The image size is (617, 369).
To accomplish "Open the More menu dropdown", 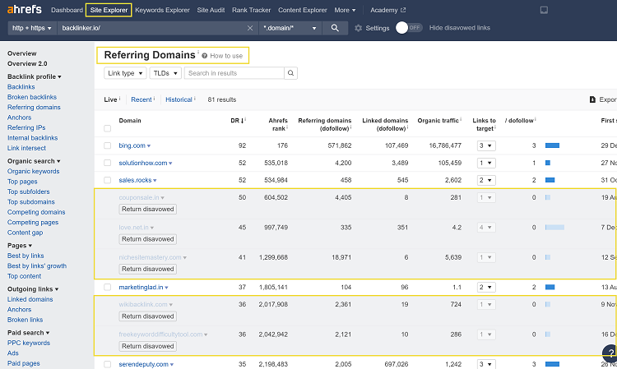I will (x=345, y=10).
